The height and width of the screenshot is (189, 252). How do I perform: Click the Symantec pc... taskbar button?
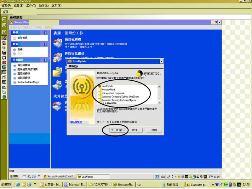197,185
